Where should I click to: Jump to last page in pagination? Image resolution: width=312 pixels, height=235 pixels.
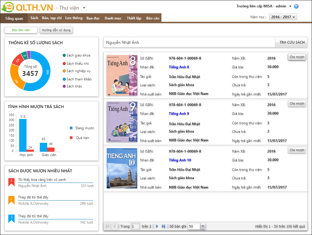coord(164,226)
